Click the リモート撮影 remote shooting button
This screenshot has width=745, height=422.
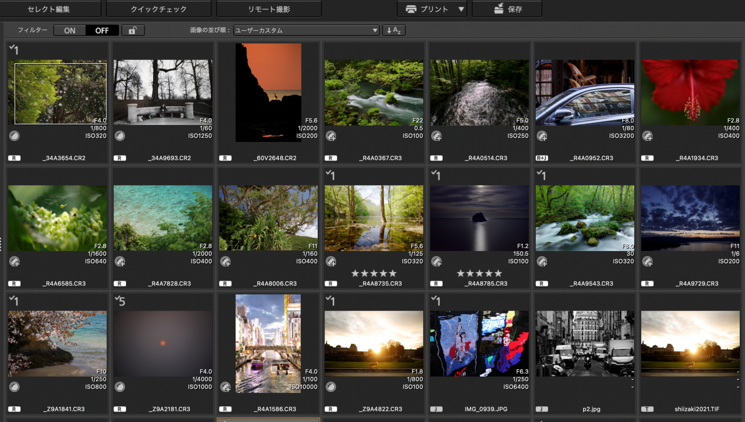[x=269, y=9]
